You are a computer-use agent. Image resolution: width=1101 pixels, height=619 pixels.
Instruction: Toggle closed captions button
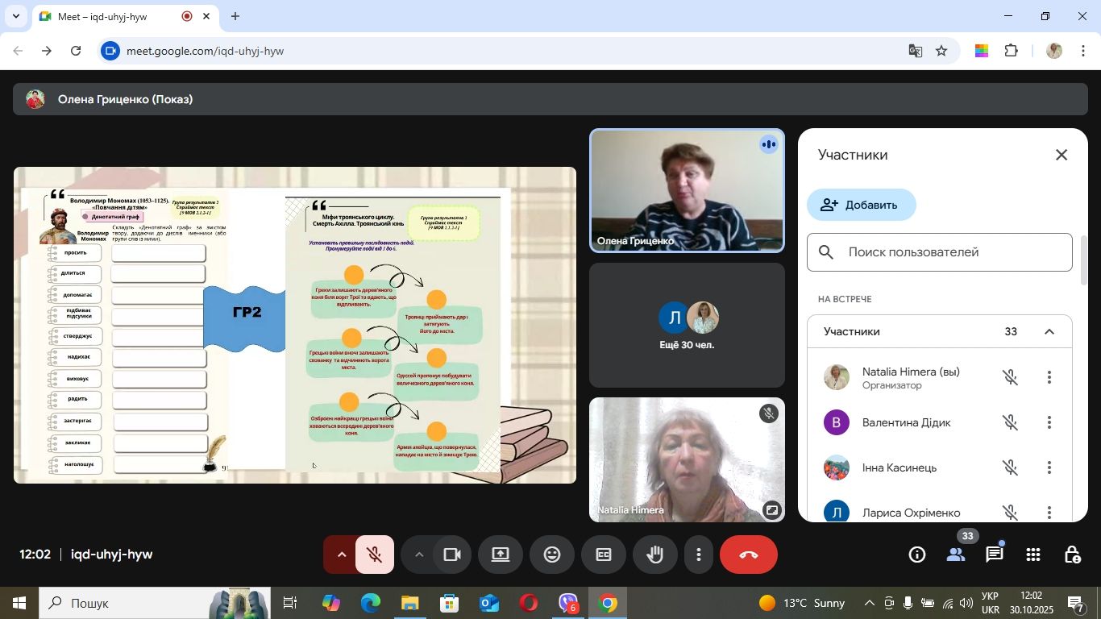click(604, 555)
